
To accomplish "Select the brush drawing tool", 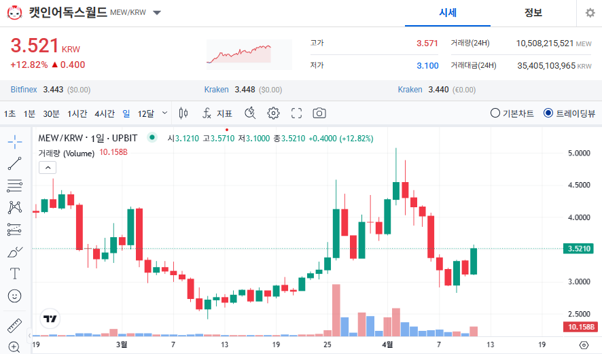I will (14, 252).
